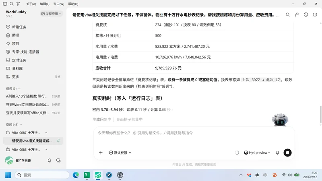Viewport: 322px width, 181px height.
Task: Collapse the 空间 (43) section
Action: click(x=14, y=125)
